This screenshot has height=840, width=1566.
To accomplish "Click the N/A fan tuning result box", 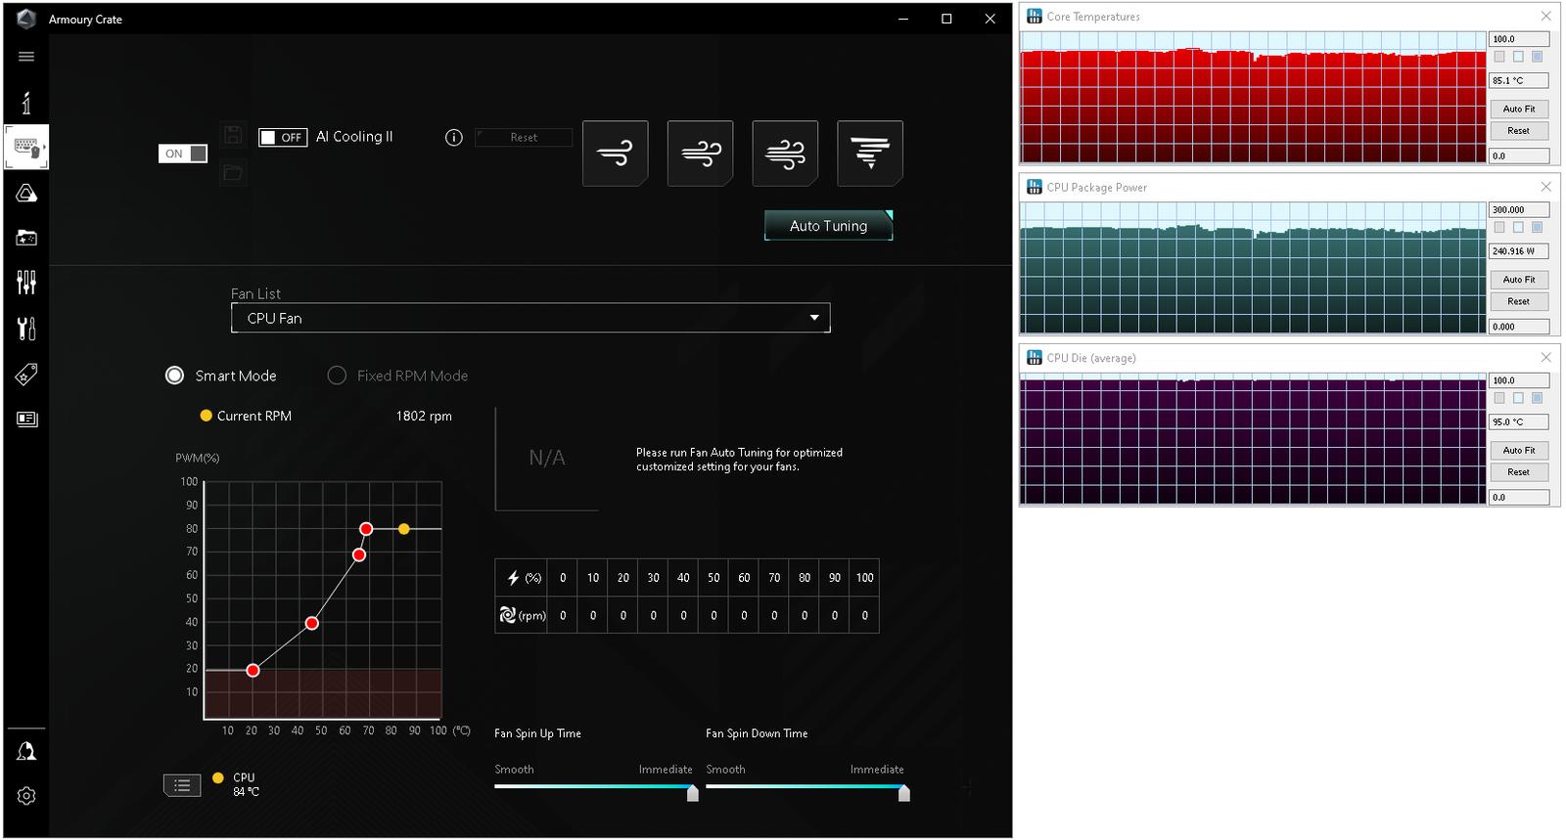I will [547, 459].
